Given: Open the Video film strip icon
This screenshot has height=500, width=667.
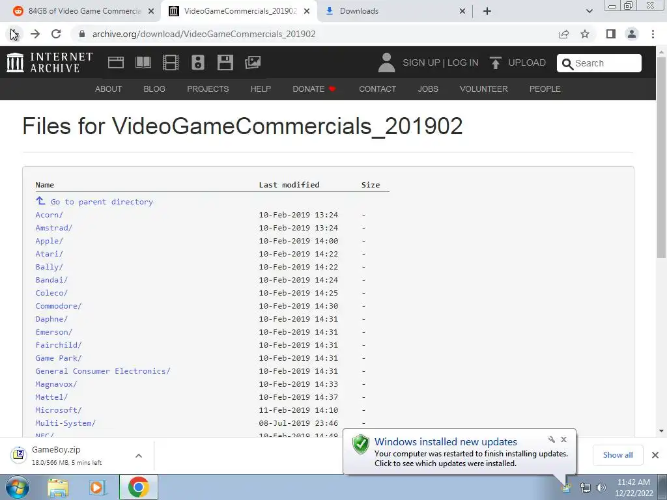Looking at the screenshot, I should tap(170, 62).
